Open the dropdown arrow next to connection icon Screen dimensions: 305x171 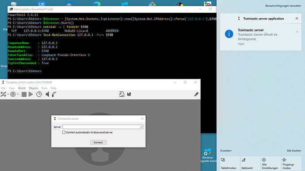click(x=8, y=95)
